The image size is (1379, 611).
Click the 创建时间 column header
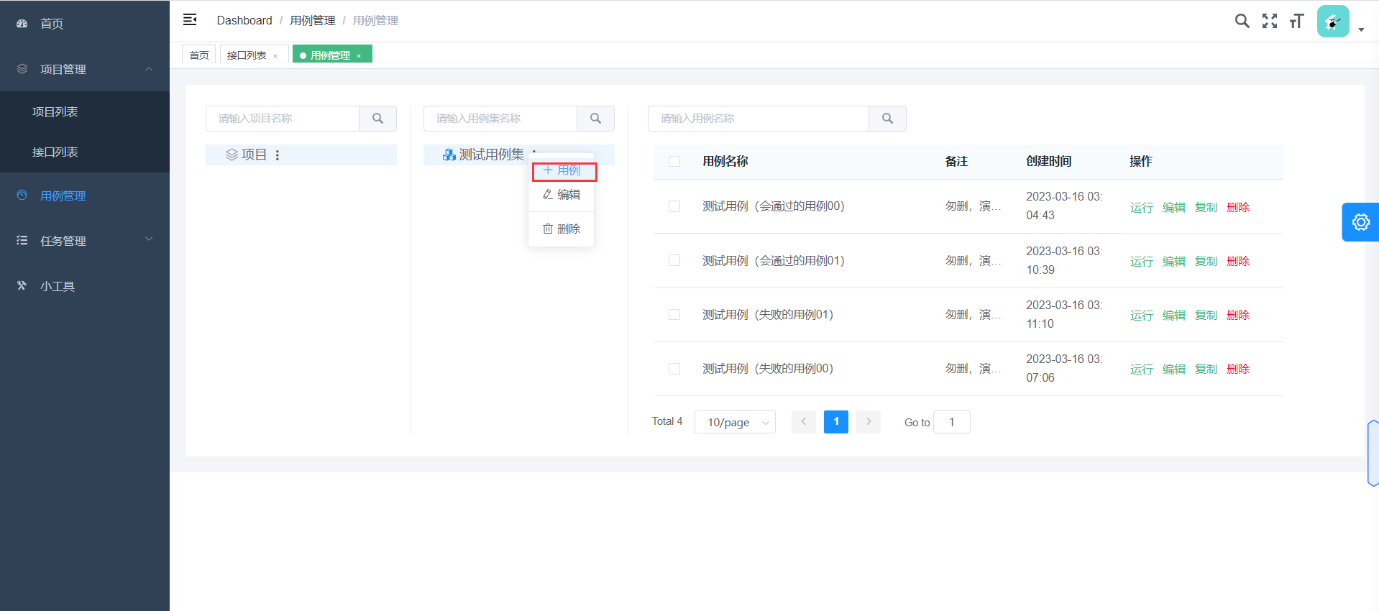point(1048,161)
